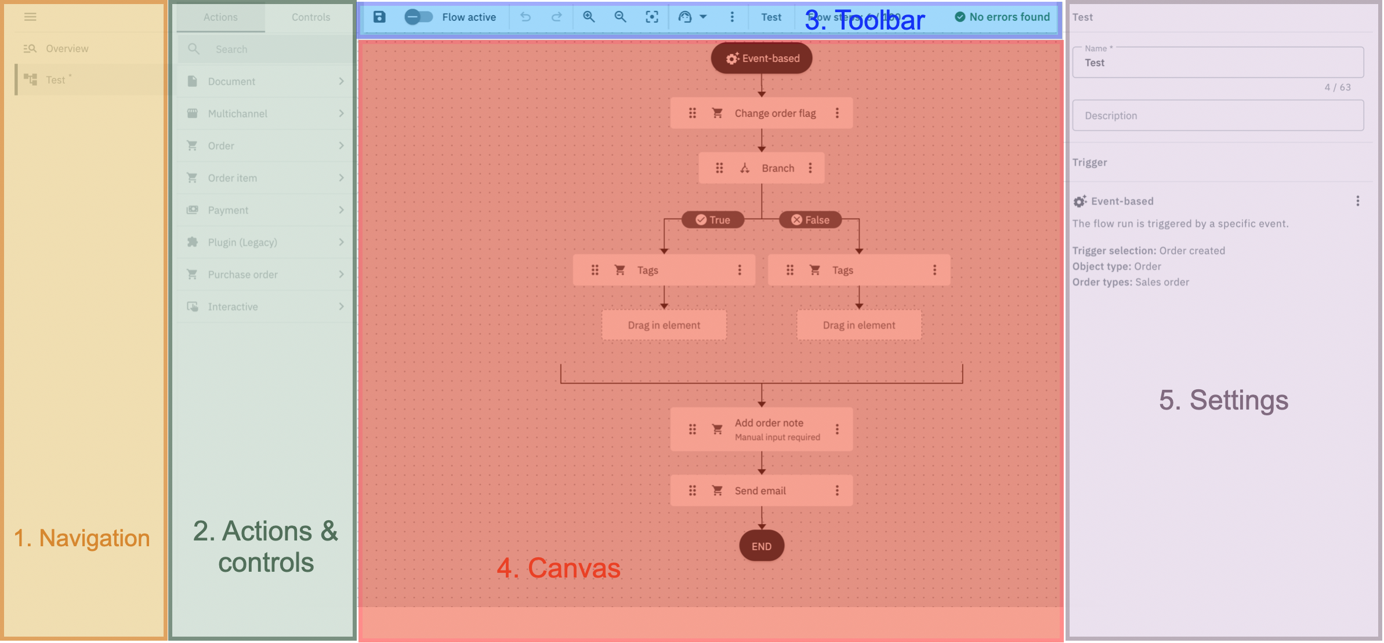1384x643 pixels.
Task: Save the flow with the disk icon
Action: click(x=379, y=17)
